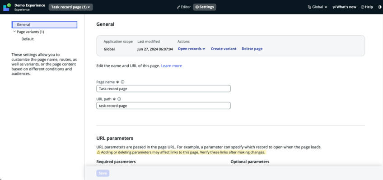Click the hierarchy icon beside Global
Image resolution: width=383 pixels, height=180 pixels.
309,7
